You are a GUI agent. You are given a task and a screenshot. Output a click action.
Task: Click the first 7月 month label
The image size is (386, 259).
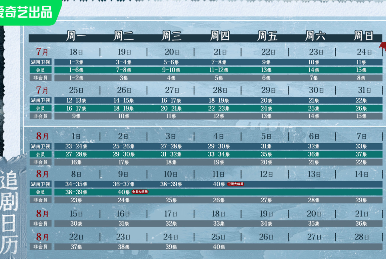coord(42,52)
